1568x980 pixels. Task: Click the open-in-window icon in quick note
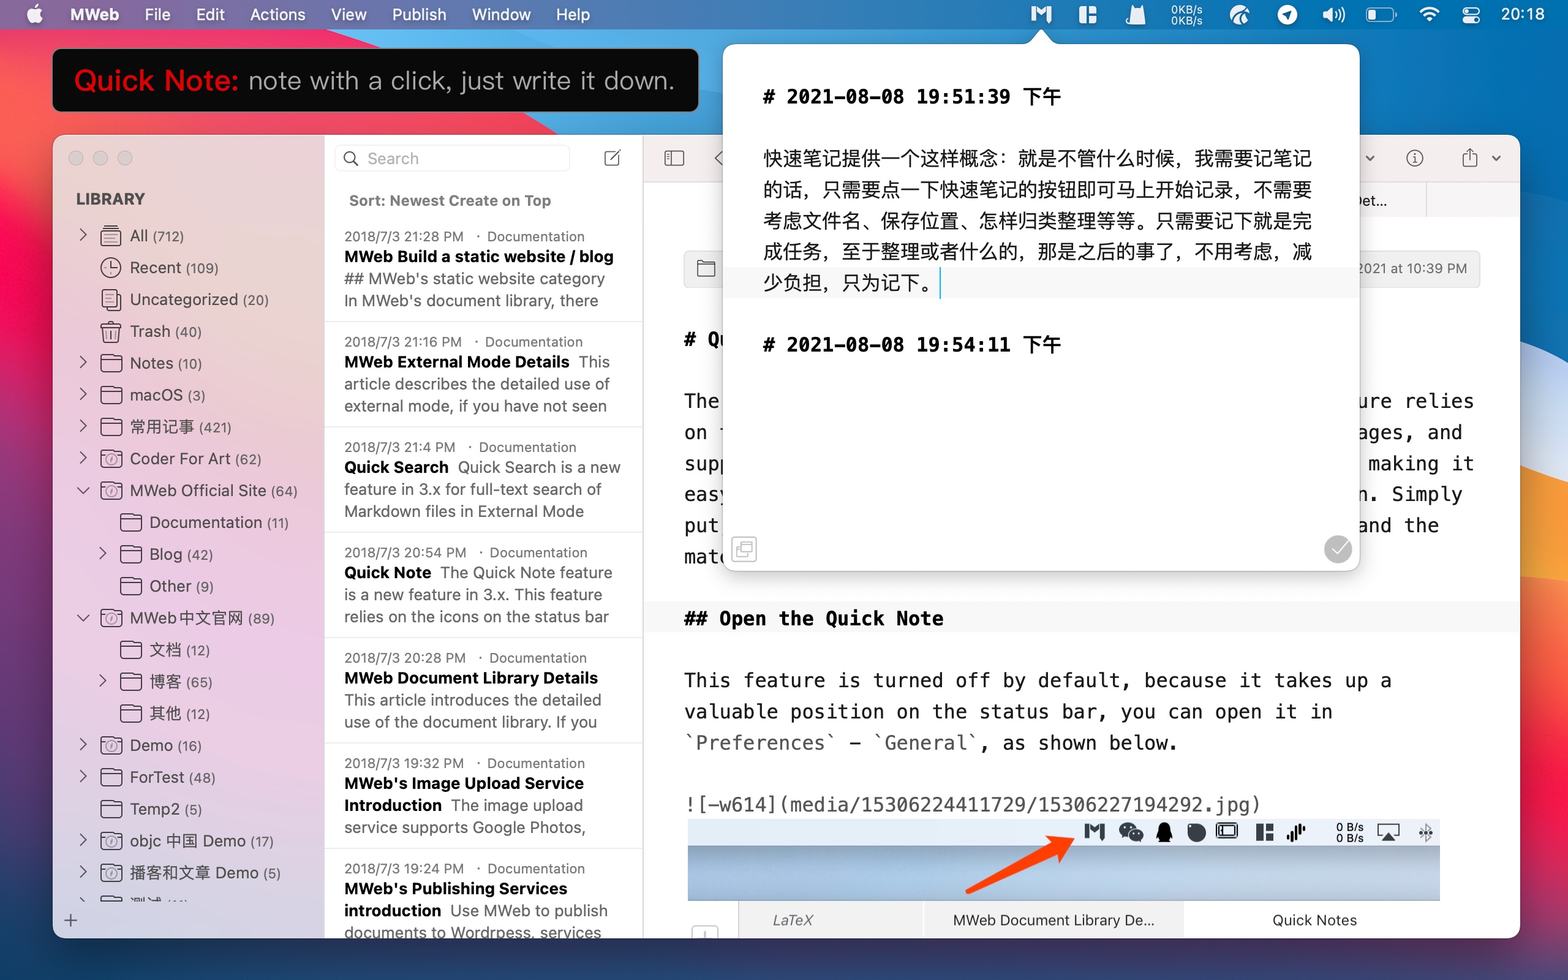click(x=744, y=549)
